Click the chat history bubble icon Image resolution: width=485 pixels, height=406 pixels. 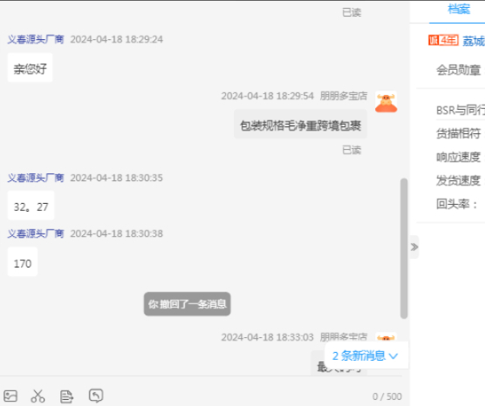(x=96, y=396)
